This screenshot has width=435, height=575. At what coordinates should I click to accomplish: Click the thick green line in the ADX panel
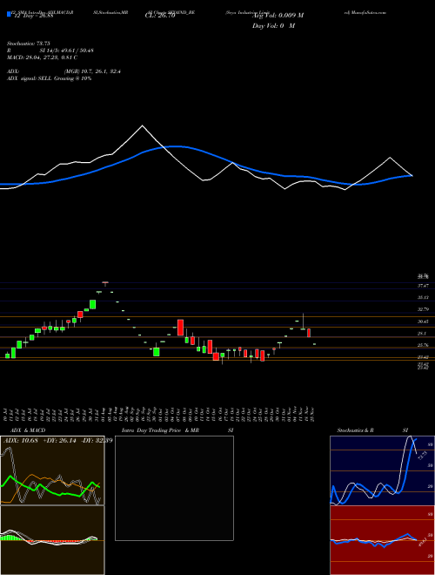tap(51, 490)
